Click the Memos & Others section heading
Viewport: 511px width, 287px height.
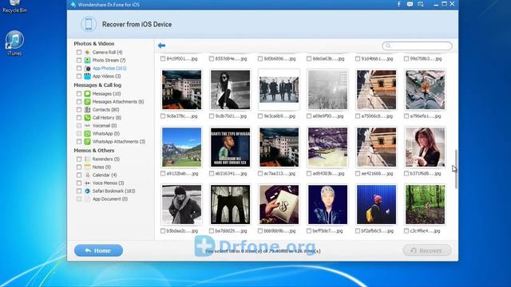click(x=94, y=151)
